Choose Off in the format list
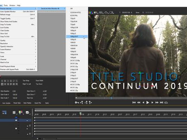This screenshot has width=187, height=140. click(77, 9)
